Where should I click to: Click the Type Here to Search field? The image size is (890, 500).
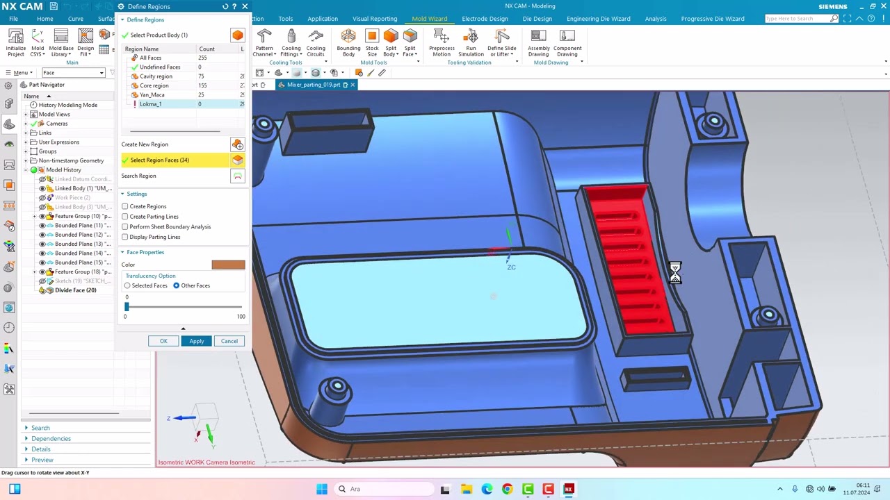(797, 19)
